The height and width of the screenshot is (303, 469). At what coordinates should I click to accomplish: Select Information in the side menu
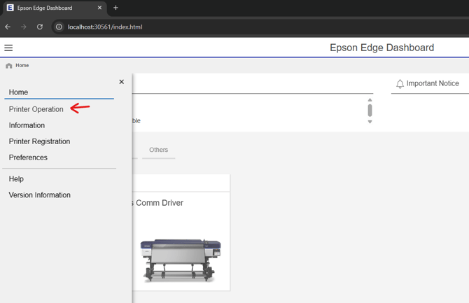coord(27,125)
